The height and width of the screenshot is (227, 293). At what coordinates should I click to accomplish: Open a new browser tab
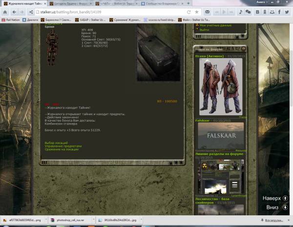(x=188, y=3)
